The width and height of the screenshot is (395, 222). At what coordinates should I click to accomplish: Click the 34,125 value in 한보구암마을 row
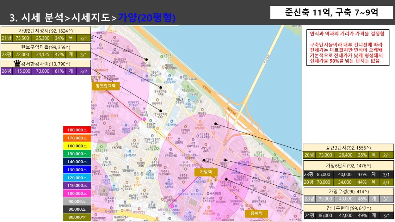click(43, 55)
